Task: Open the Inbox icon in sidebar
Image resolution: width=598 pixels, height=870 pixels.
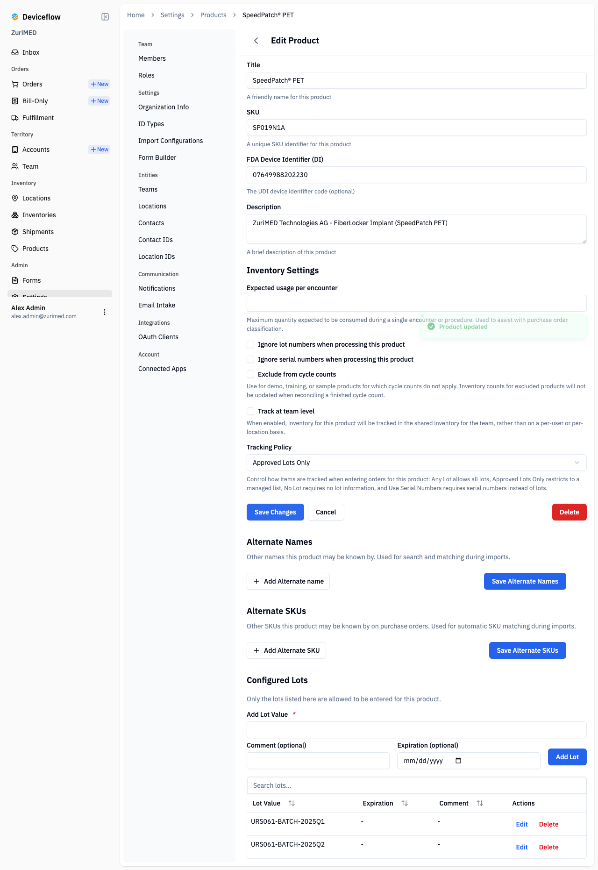Action: click(15, 52)
